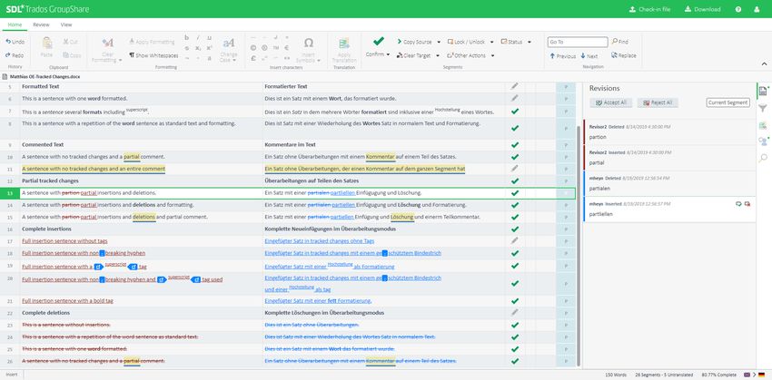Switch to the Home tab
Screen dimensions: 772x380
click(x=15, y=24)
